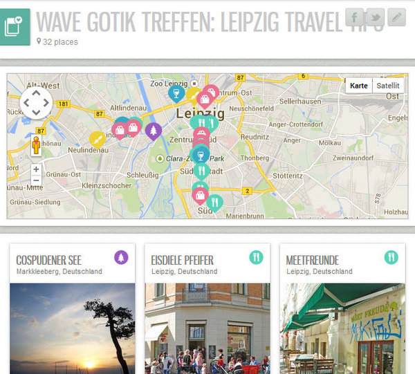Click the Street View pegman icon

[36, 145]
